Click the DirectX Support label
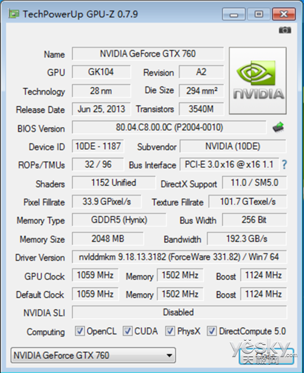 (x=188, y=184)
